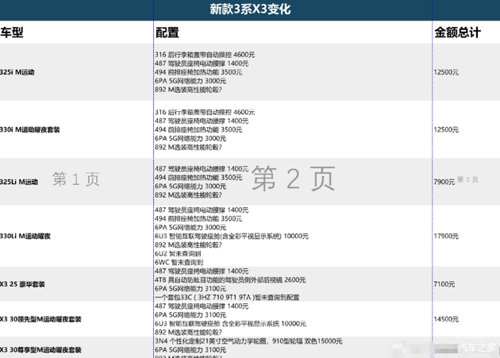Select the X3 30领先型M运动曜夜套装 cell
The height and width of the screenshot is (358, 500).
pos(40,318)
